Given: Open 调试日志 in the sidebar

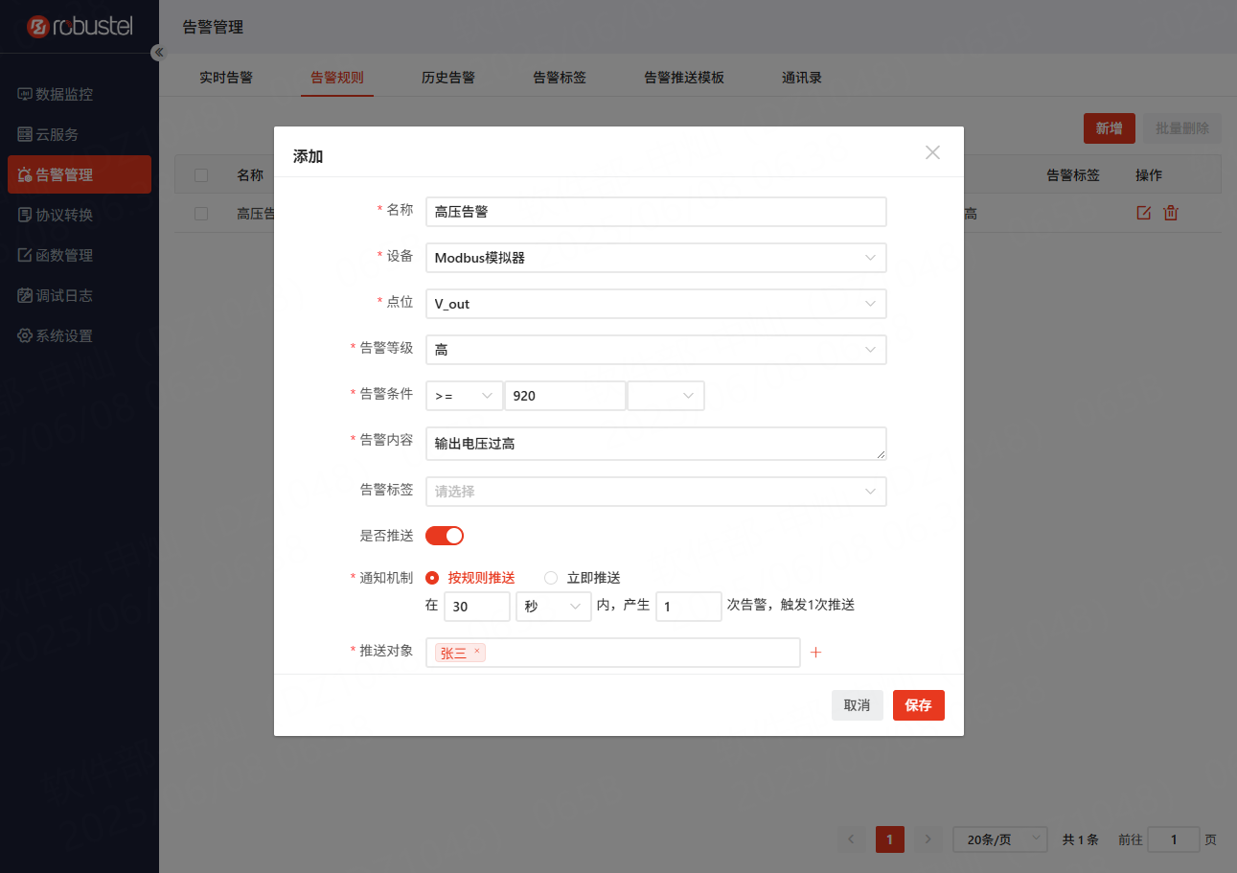Looking at the screenshot, I should (64, 296).
